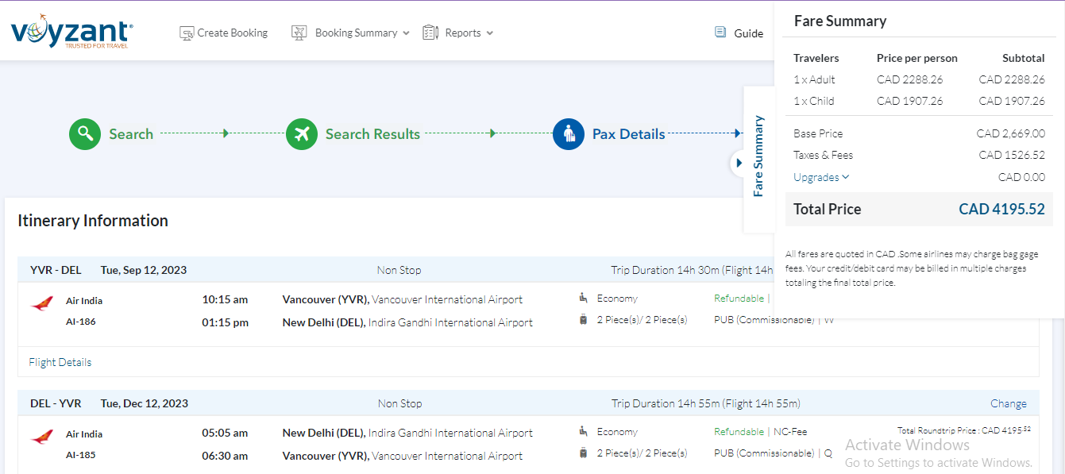Image resolution: width=1065 pixels, height=474 pixels.
Task: Click the Voyzant logo
Action: click(71, 33)
